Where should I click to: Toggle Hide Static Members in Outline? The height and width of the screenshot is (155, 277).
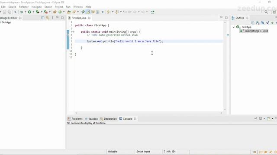(x=267, y=23)
